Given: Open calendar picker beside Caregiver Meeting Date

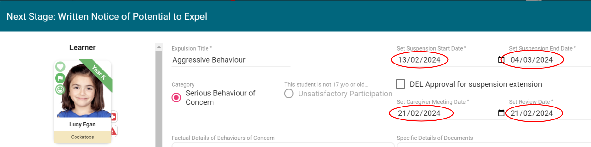Looking at the screenshot, I should click(x=501, y=113).
